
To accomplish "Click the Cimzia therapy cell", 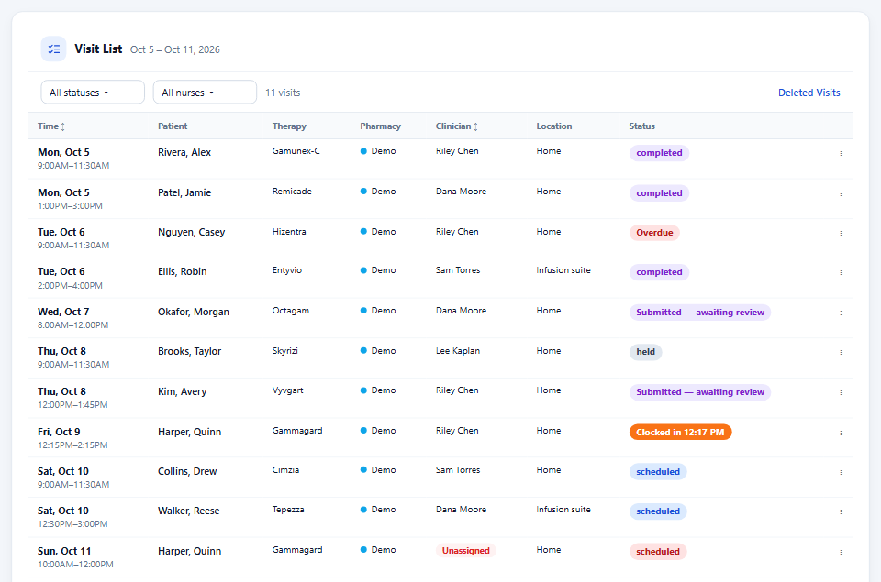I will click(x=285, y=470).
